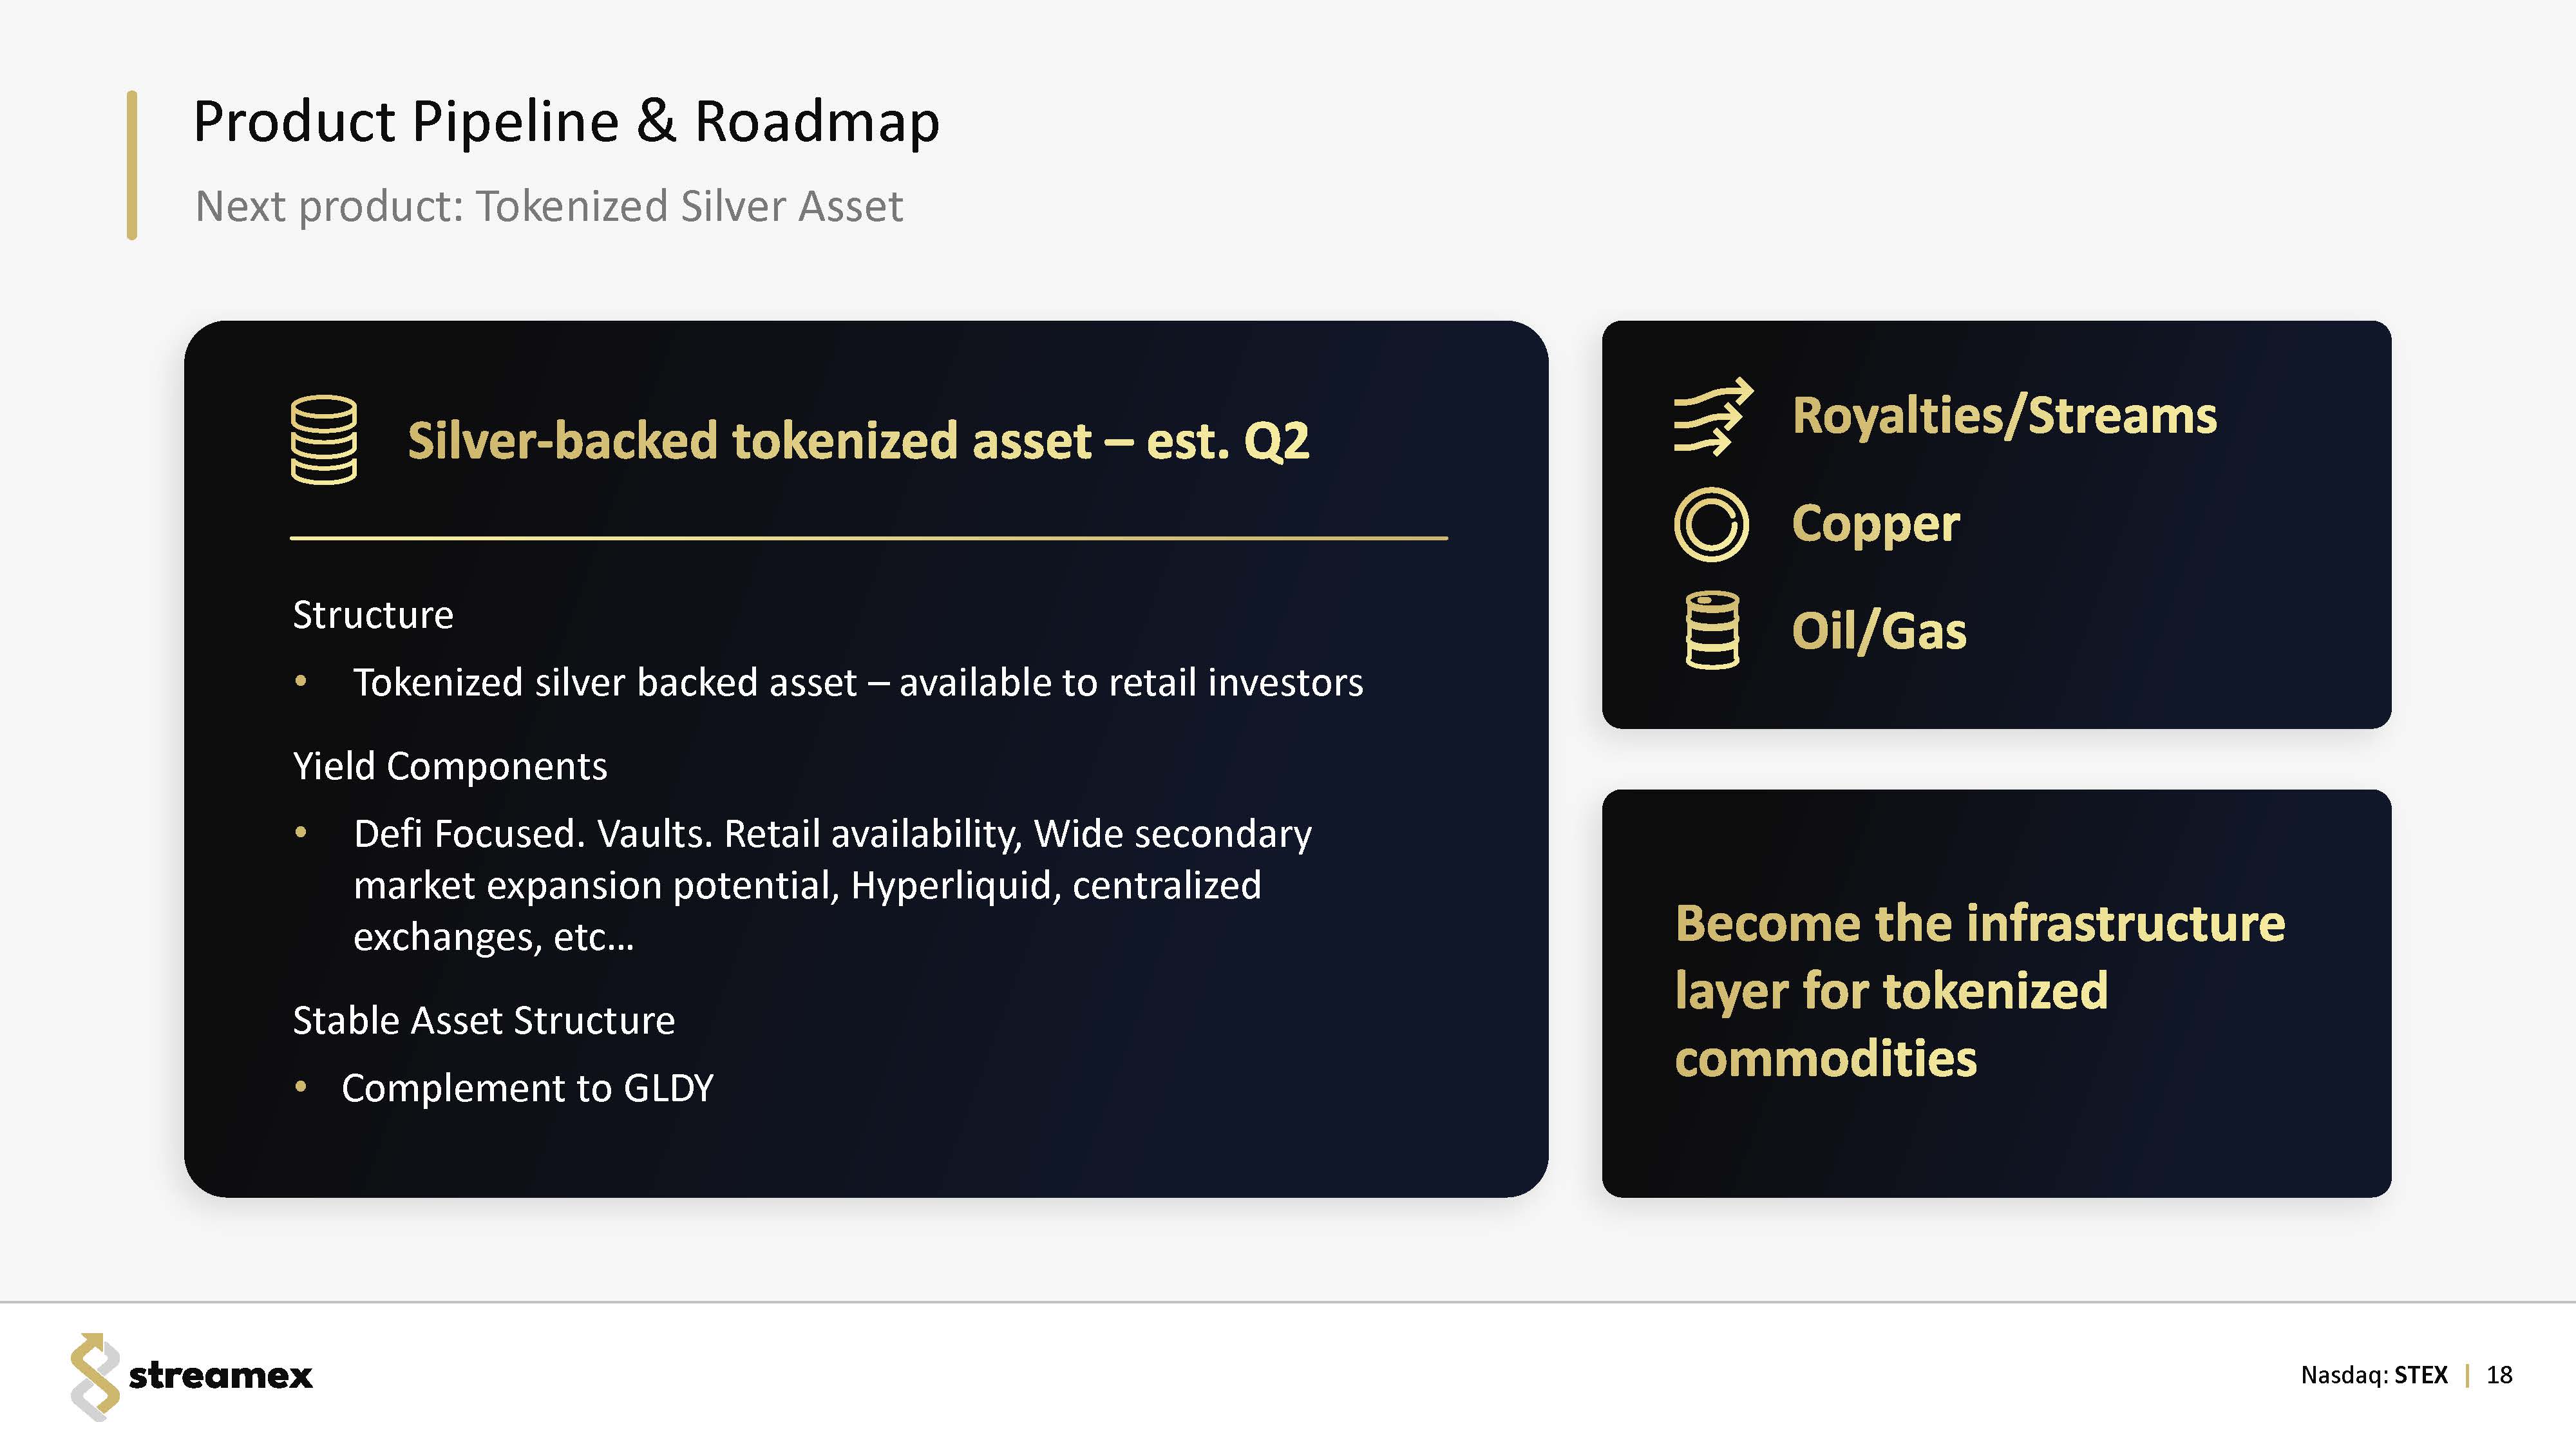This screenshot has height=1449, width=2576.
Task: Click the Royalties/Streams arrows icon
Action: (1713, 416)
